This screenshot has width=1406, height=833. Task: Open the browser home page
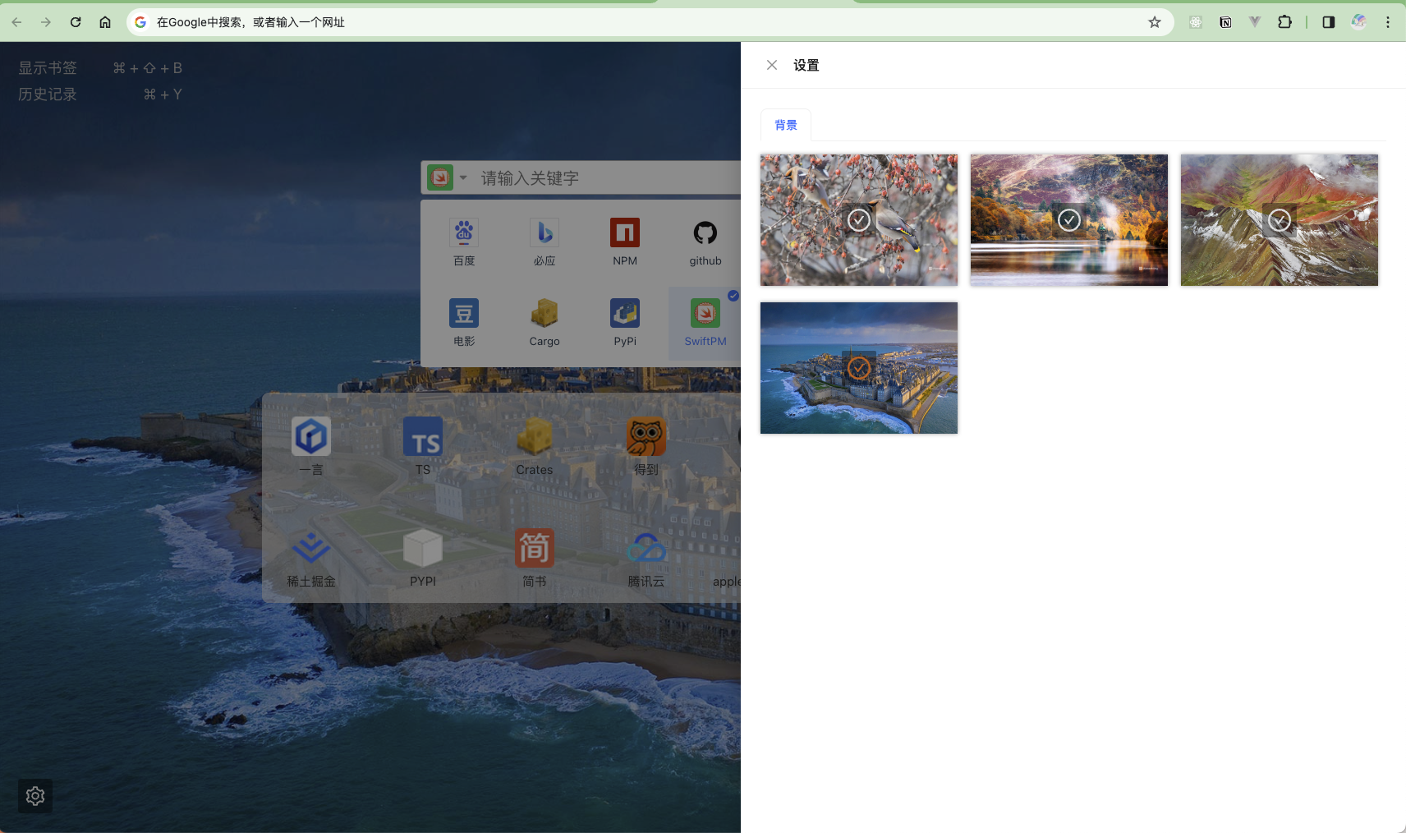click(x=105, y=22)
